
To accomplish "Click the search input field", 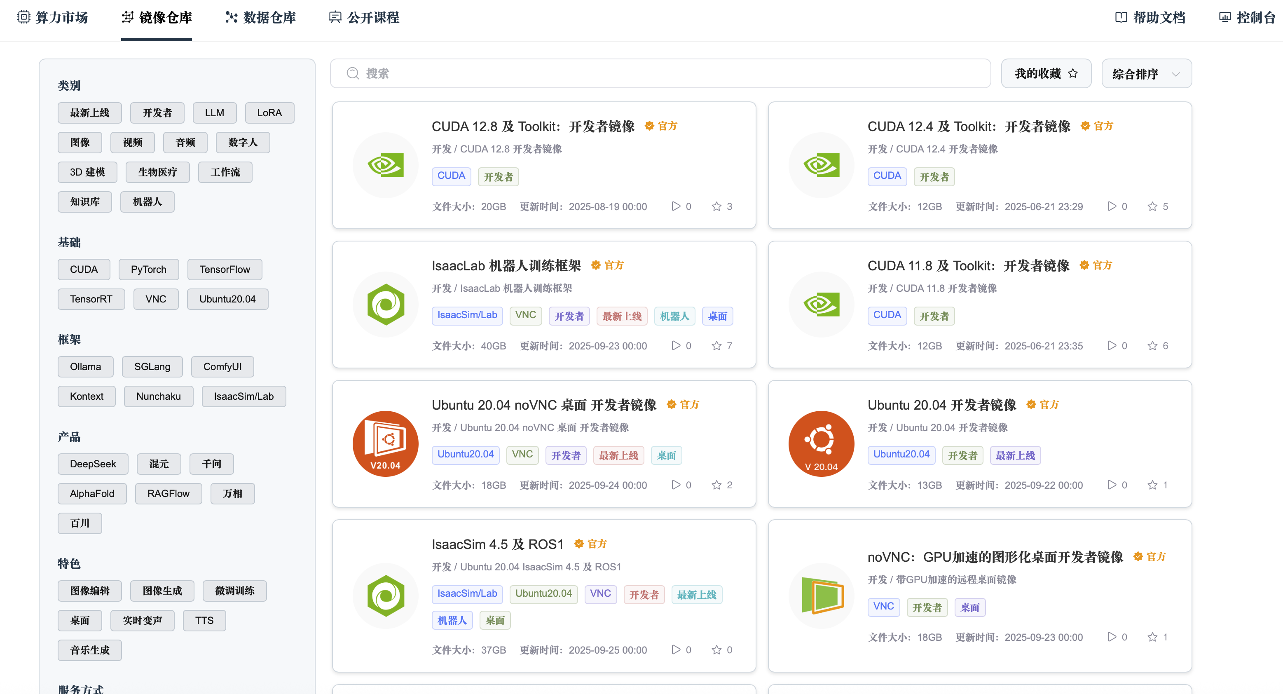I will [x=660, y=73].
